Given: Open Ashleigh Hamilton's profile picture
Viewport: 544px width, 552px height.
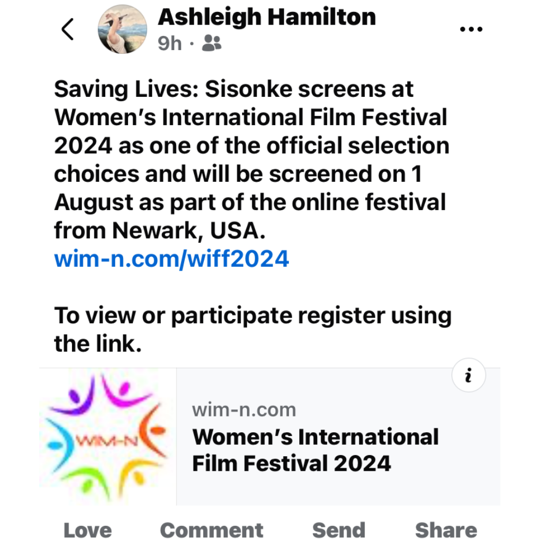Looking at the screenshot, I should (x=122, y=29).
